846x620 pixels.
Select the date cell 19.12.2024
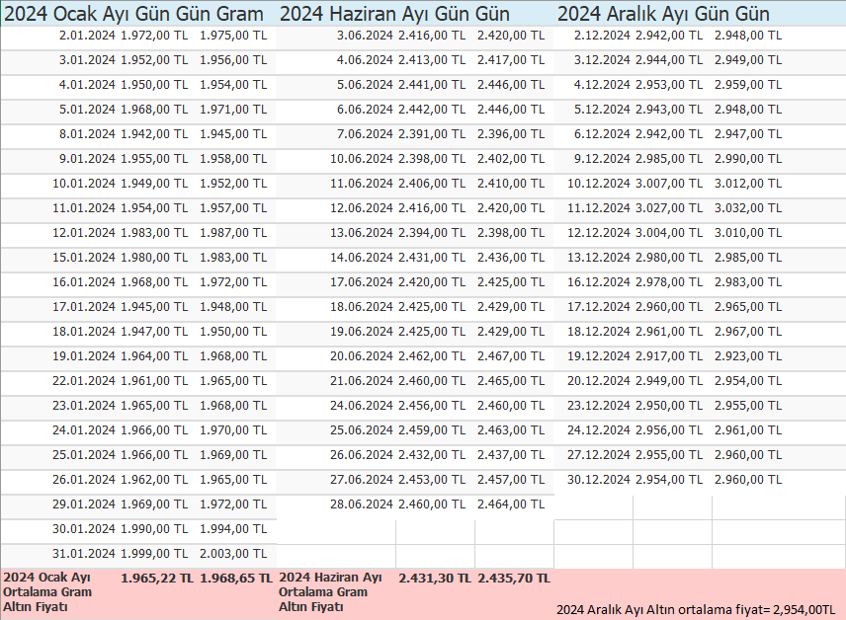[599, 356]
